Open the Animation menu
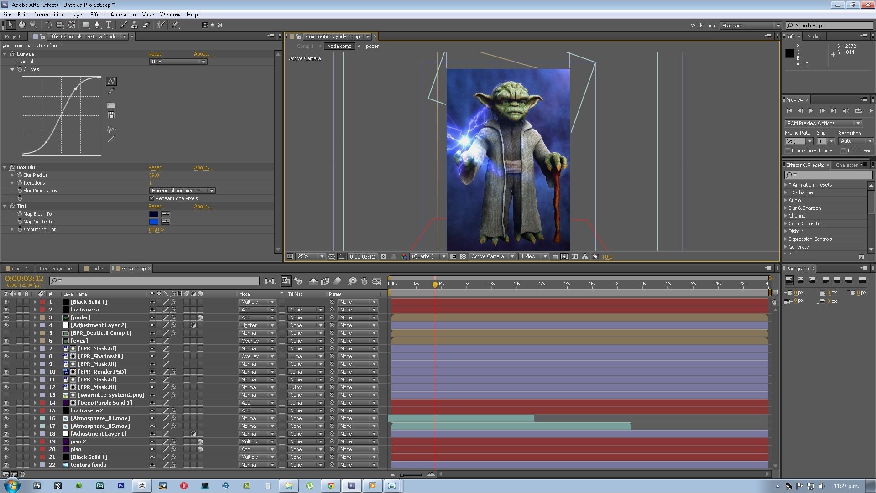 [123, 15]
